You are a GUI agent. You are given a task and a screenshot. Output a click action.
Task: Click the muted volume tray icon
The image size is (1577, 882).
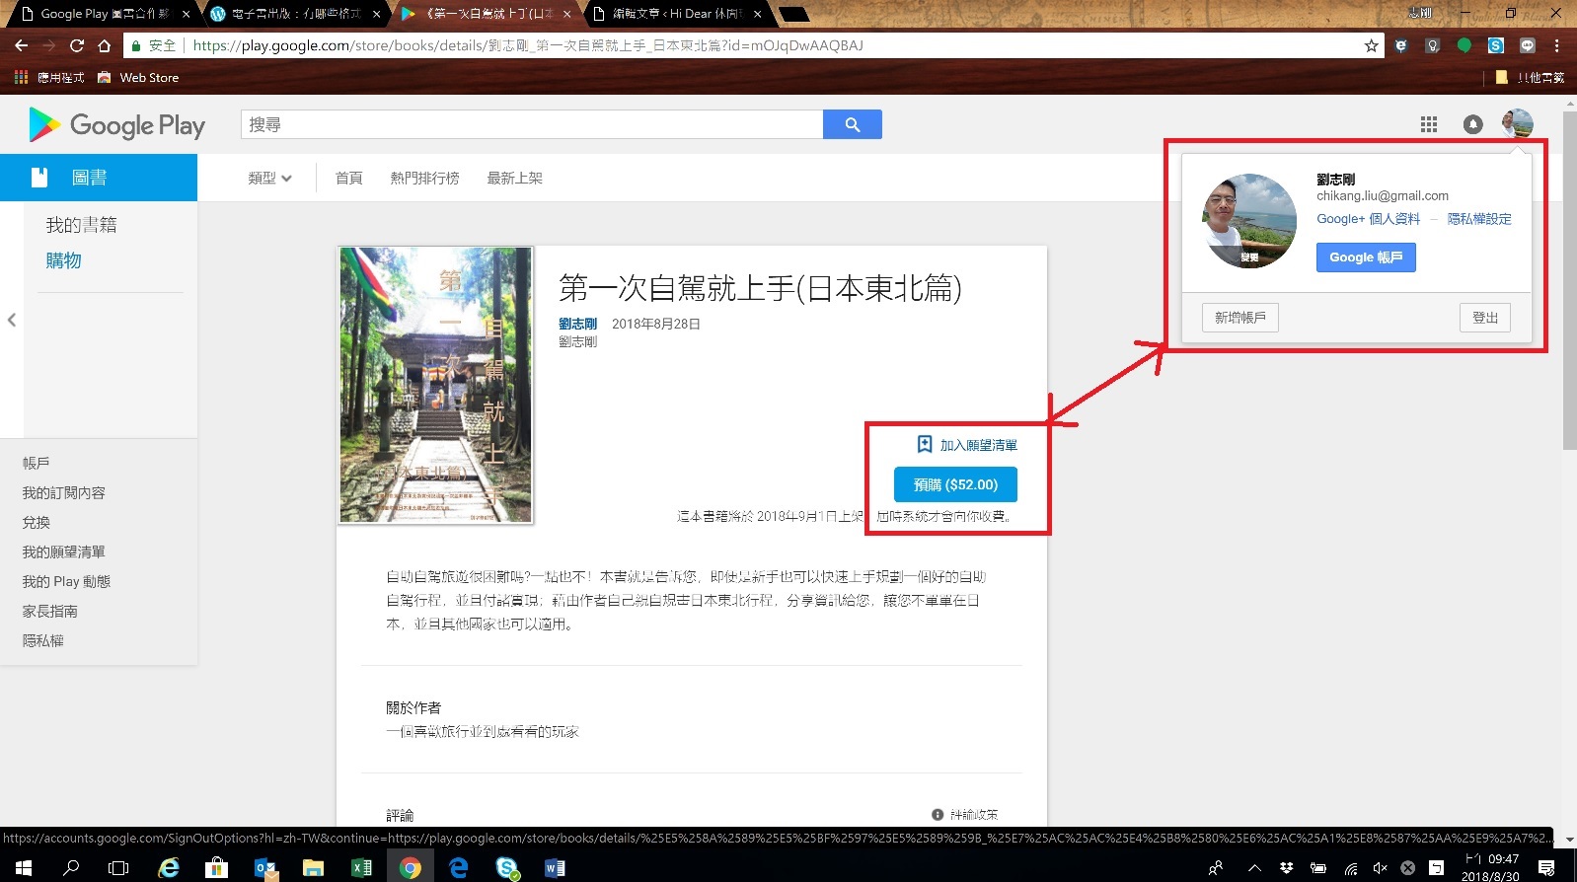click(x=1380, y=868)
